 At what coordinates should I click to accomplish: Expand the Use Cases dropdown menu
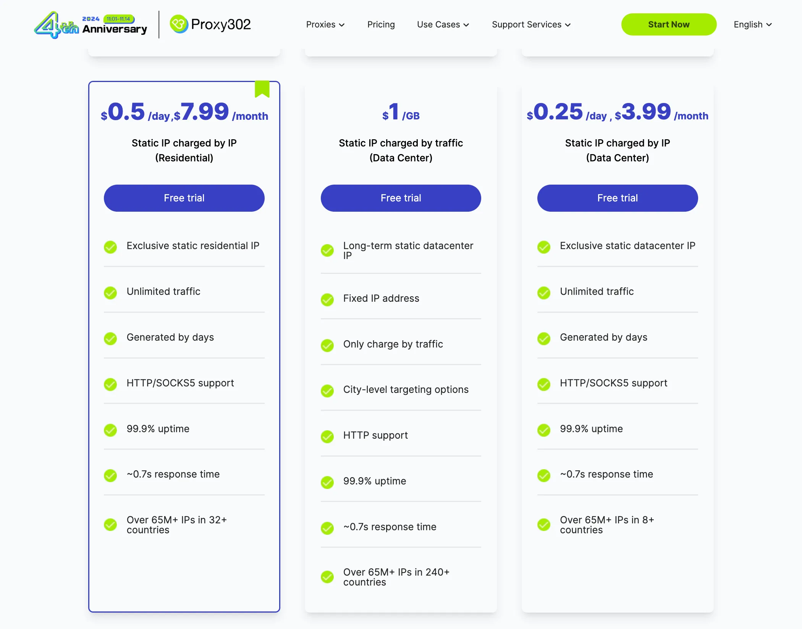point(443,24)
